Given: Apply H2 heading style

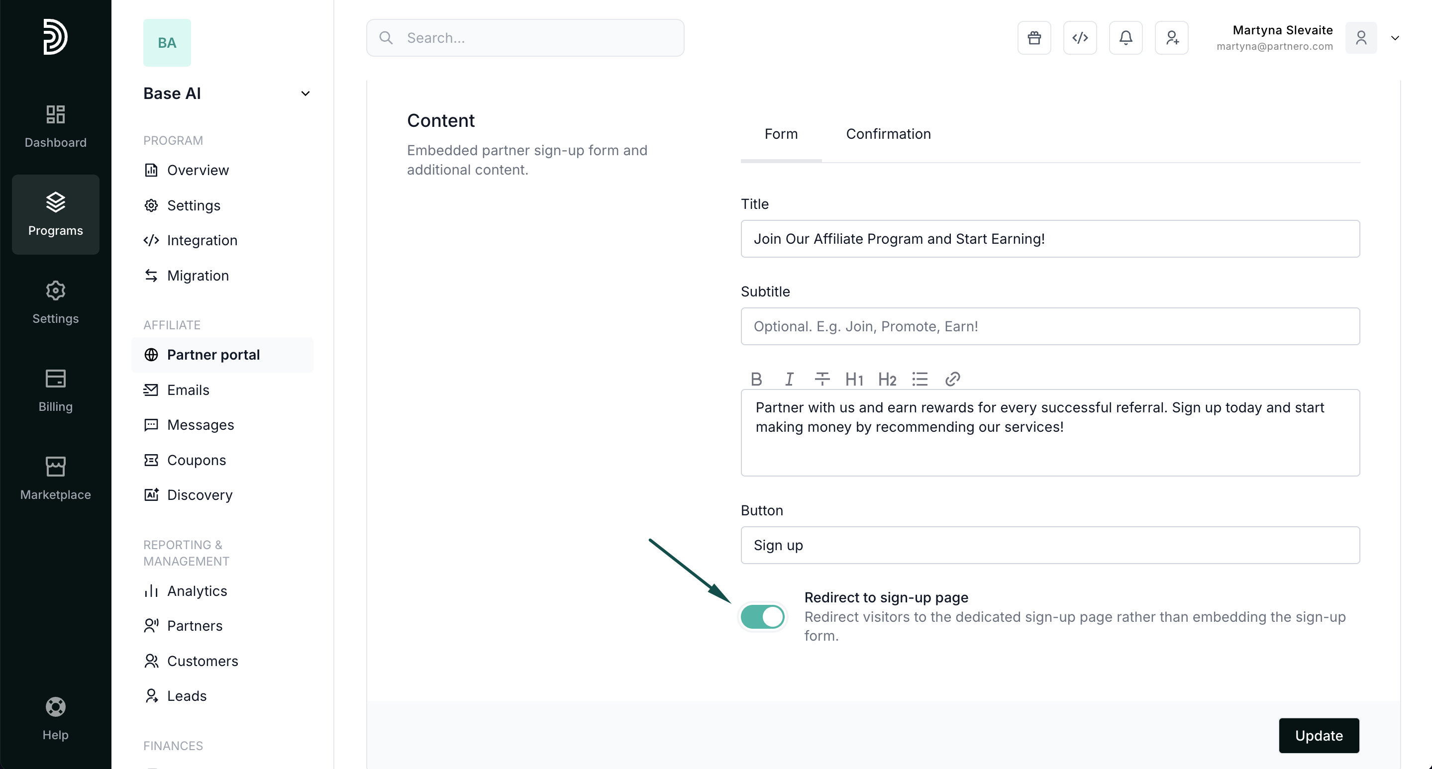Looking at the screenshot, I should [x=887, y=380].
